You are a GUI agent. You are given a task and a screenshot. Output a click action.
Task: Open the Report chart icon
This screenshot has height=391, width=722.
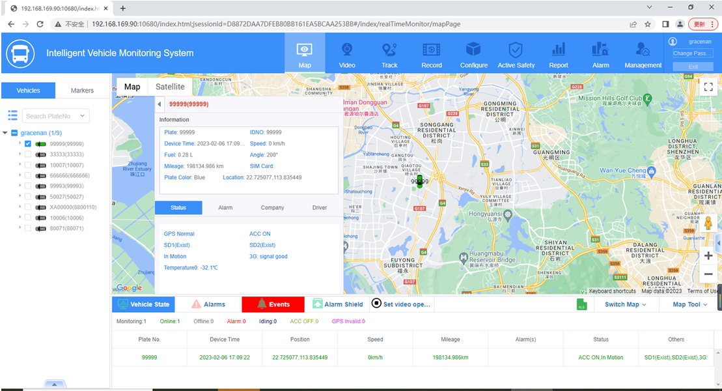559,50
